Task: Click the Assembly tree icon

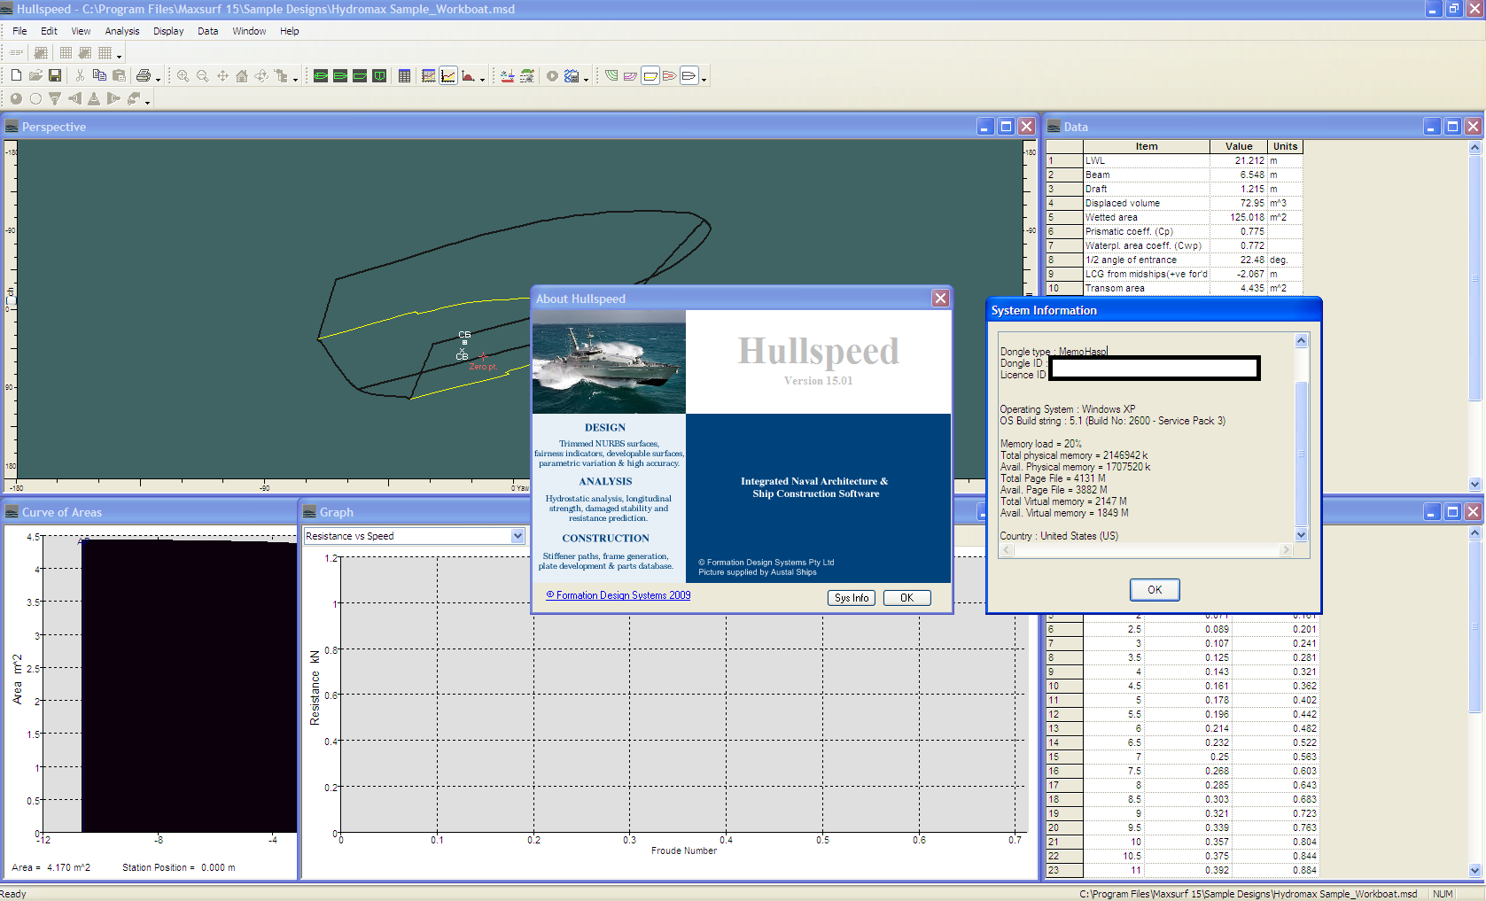Action: [x=281, y=76]
